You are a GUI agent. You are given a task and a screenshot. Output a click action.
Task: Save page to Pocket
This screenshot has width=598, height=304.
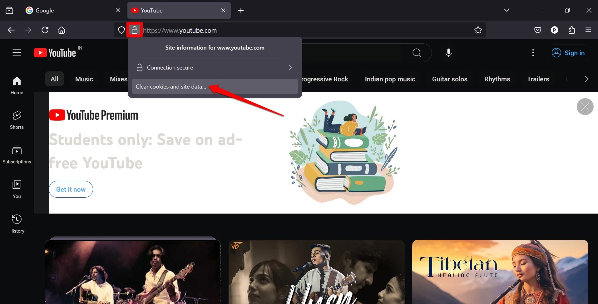[538, 30]
